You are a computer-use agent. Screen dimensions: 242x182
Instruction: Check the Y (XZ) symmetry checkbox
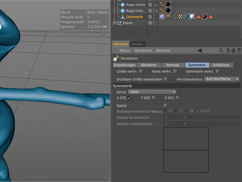tap(153, 97)
